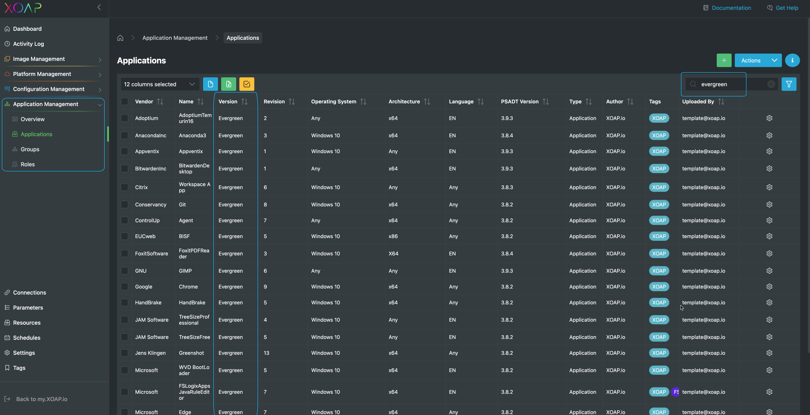Screen dimensions: 810x415
Task: Expand the Actions dropdown button
Action: (x=774, y=60)
